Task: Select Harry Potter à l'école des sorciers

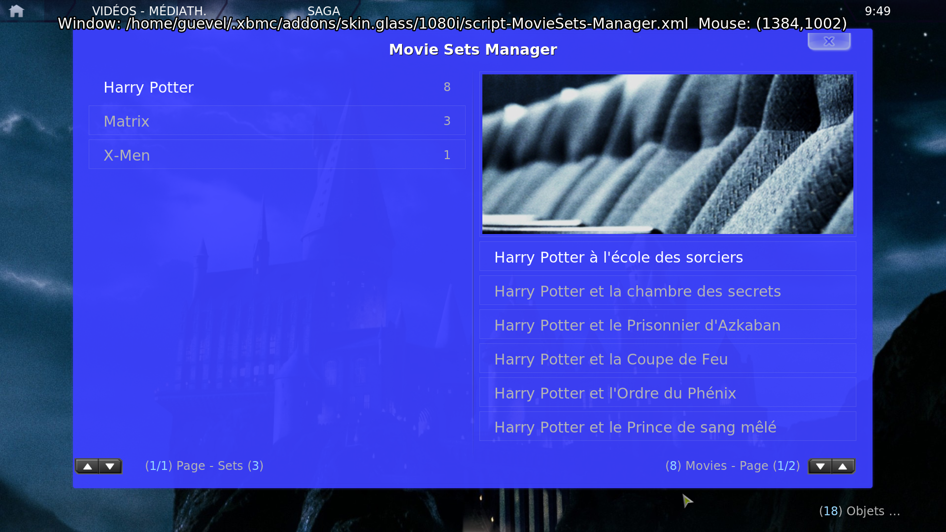Action: pos(668,257)
